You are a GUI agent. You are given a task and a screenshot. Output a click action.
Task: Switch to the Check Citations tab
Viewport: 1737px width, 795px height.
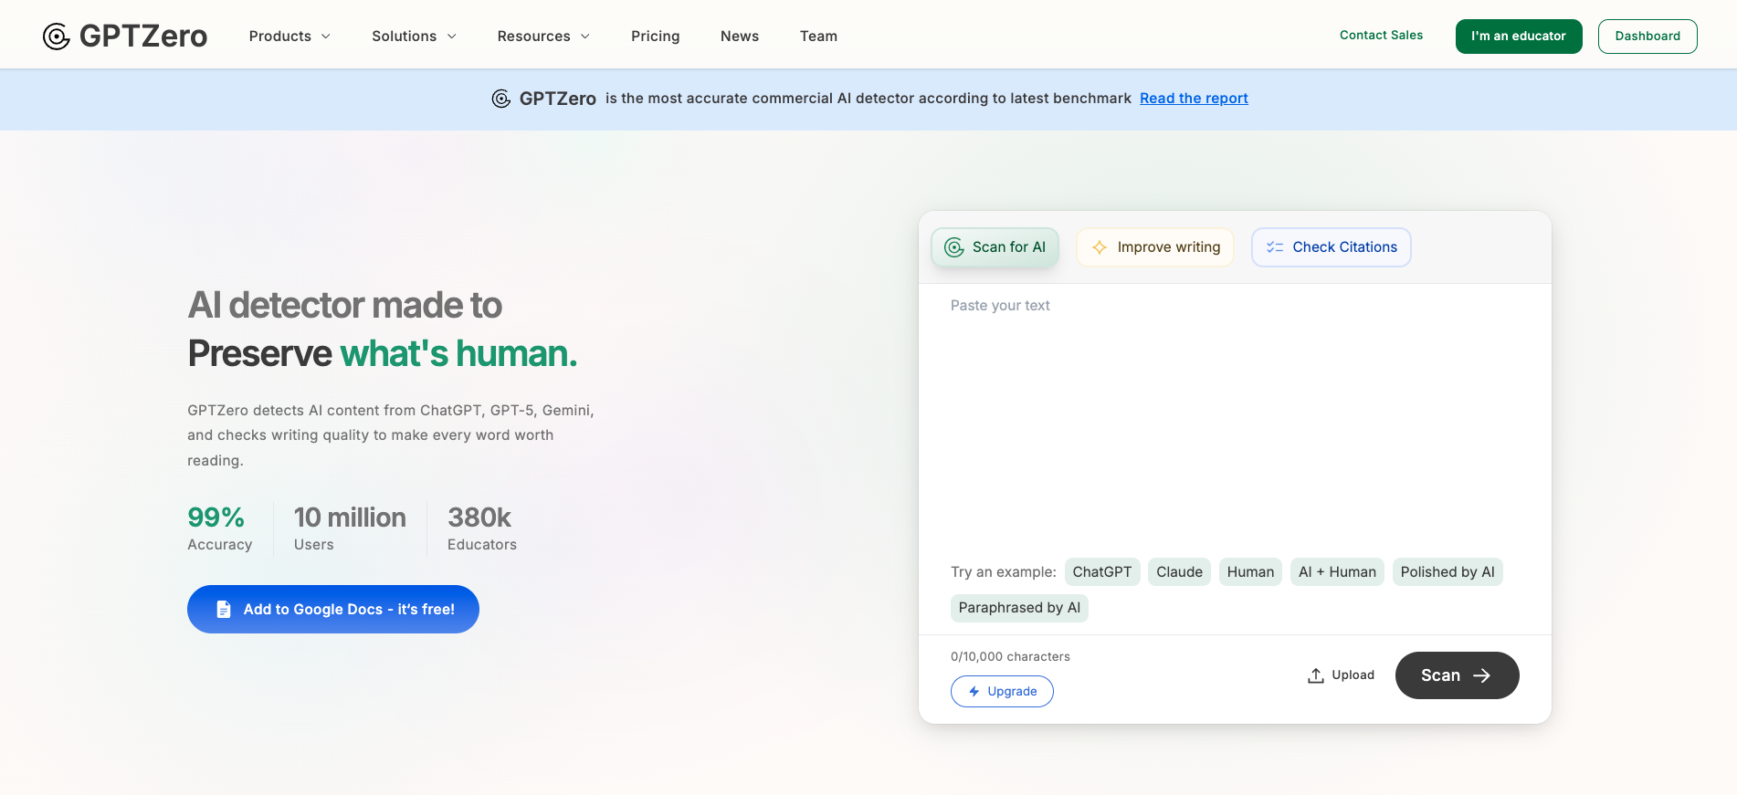coord(1332,247)
